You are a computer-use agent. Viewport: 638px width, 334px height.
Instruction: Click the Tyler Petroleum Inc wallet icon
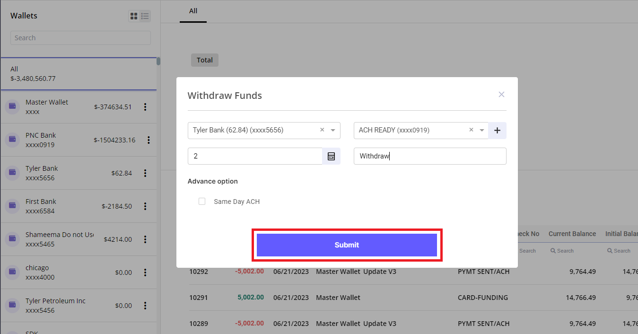coord(12,306)
